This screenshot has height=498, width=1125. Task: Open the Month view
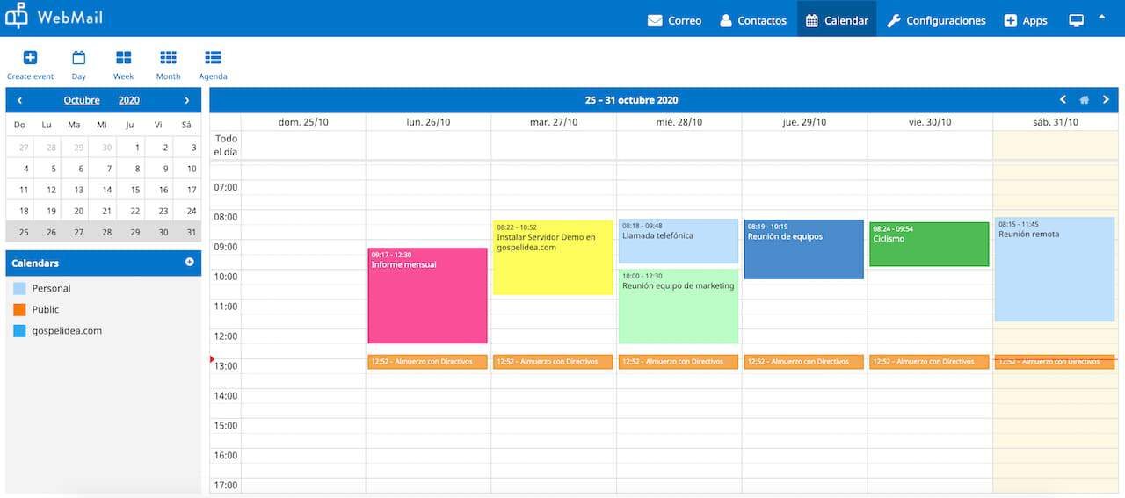168,58
